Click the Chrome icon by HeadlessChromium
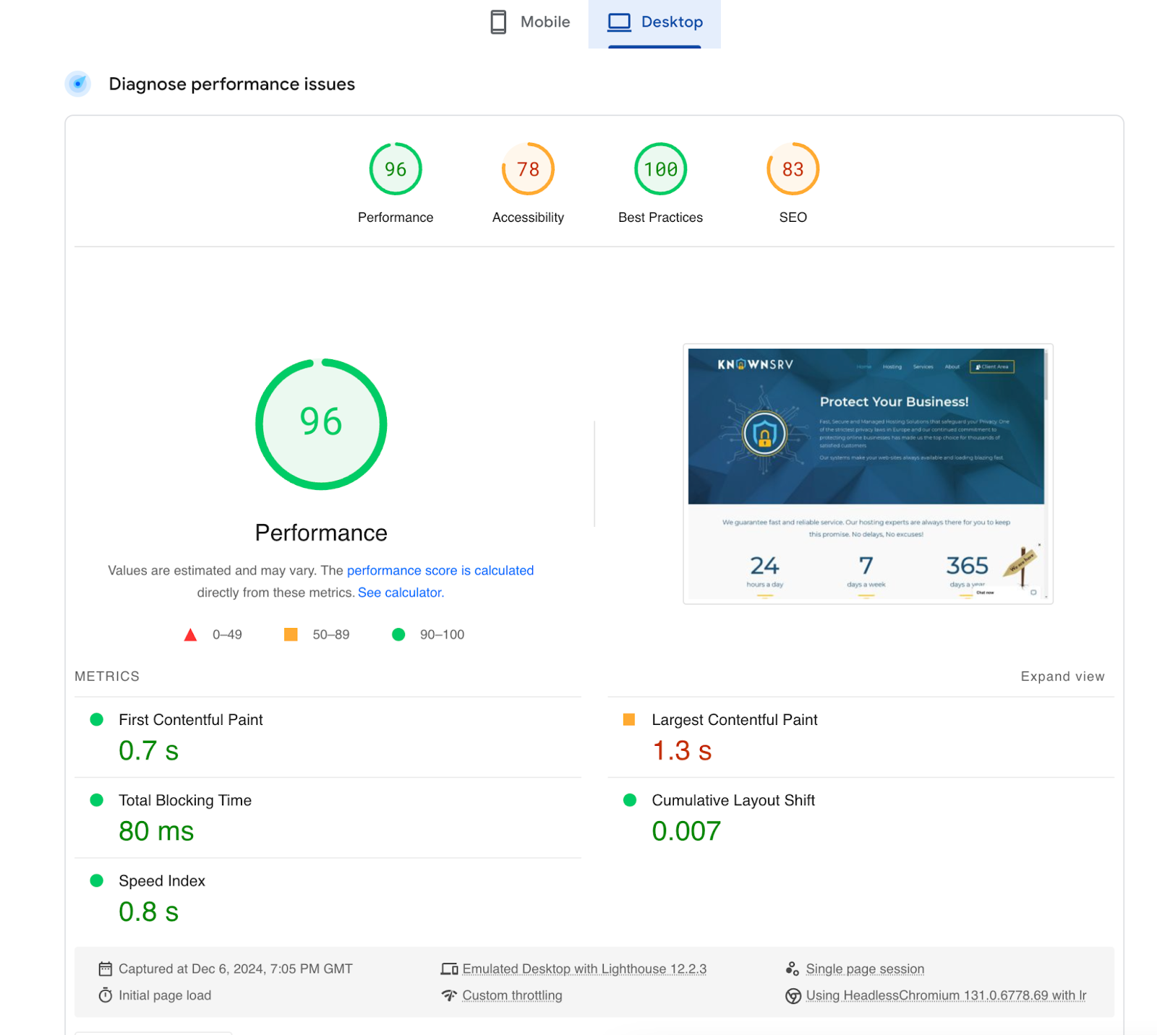Viewport: 1157px width, 1035px height. pyautogui.click(x=793, y=996)
